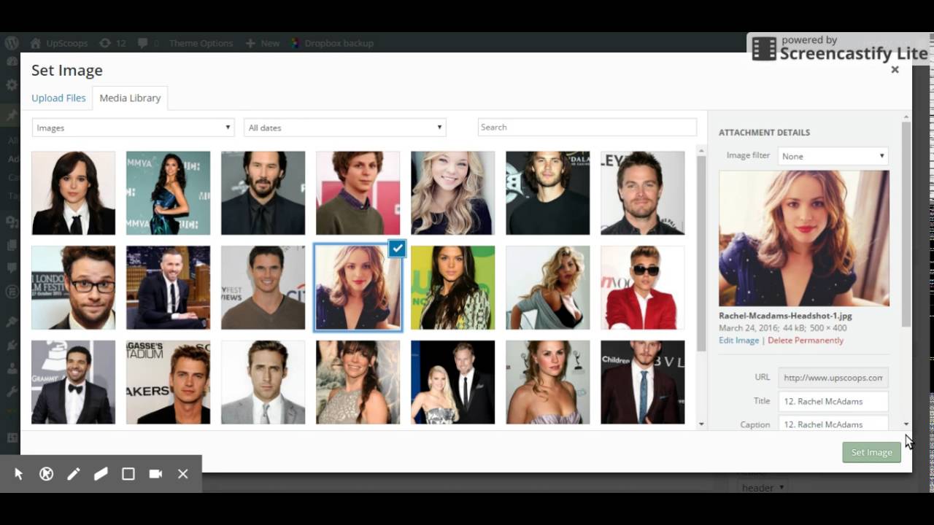Click the attachment URL field

tap(833, 378)
